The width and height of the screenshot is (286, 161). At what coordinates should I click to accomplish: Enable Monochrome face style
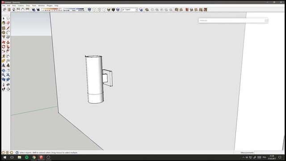(x=118, y=9)
